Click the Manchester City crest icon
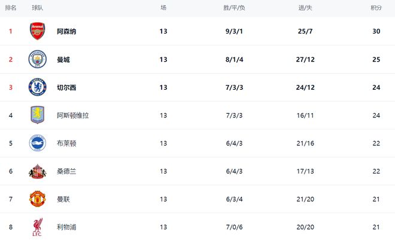The image size is (395, 240). coord(38,59)
